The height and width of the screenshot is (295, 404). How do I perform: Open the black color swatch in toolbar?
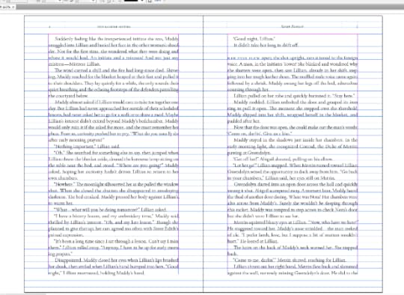[131, 1]
